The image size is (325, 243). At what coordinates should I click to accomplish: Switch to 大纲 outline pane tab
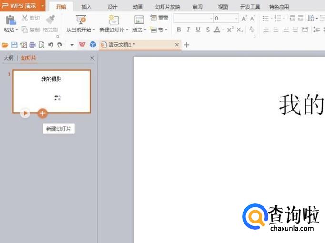9,58
